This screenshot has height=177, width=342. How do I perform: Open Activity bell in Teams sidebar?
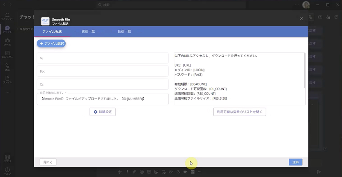tap(8, 16)
